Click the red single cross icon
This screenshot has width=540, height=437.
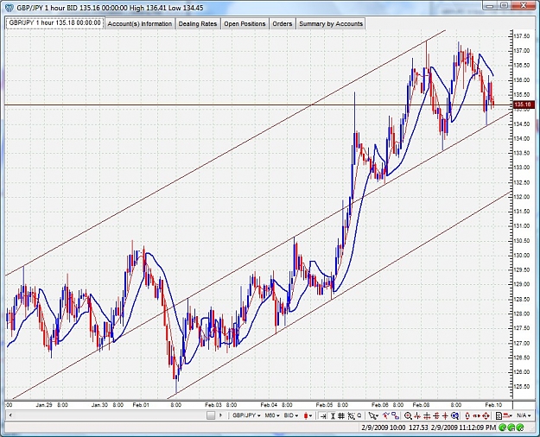445,416
